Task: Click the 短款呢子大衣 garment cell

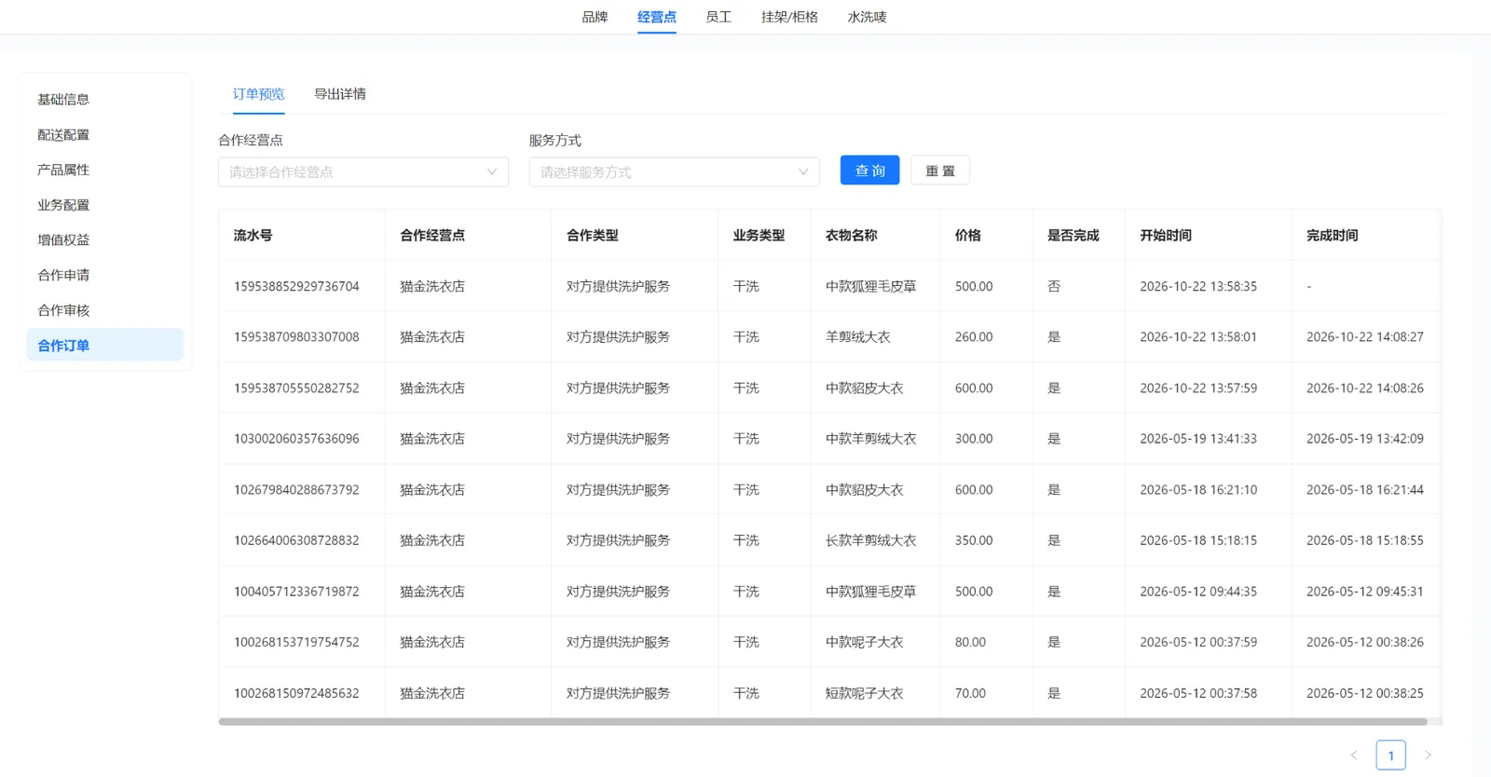Action: 865,693
